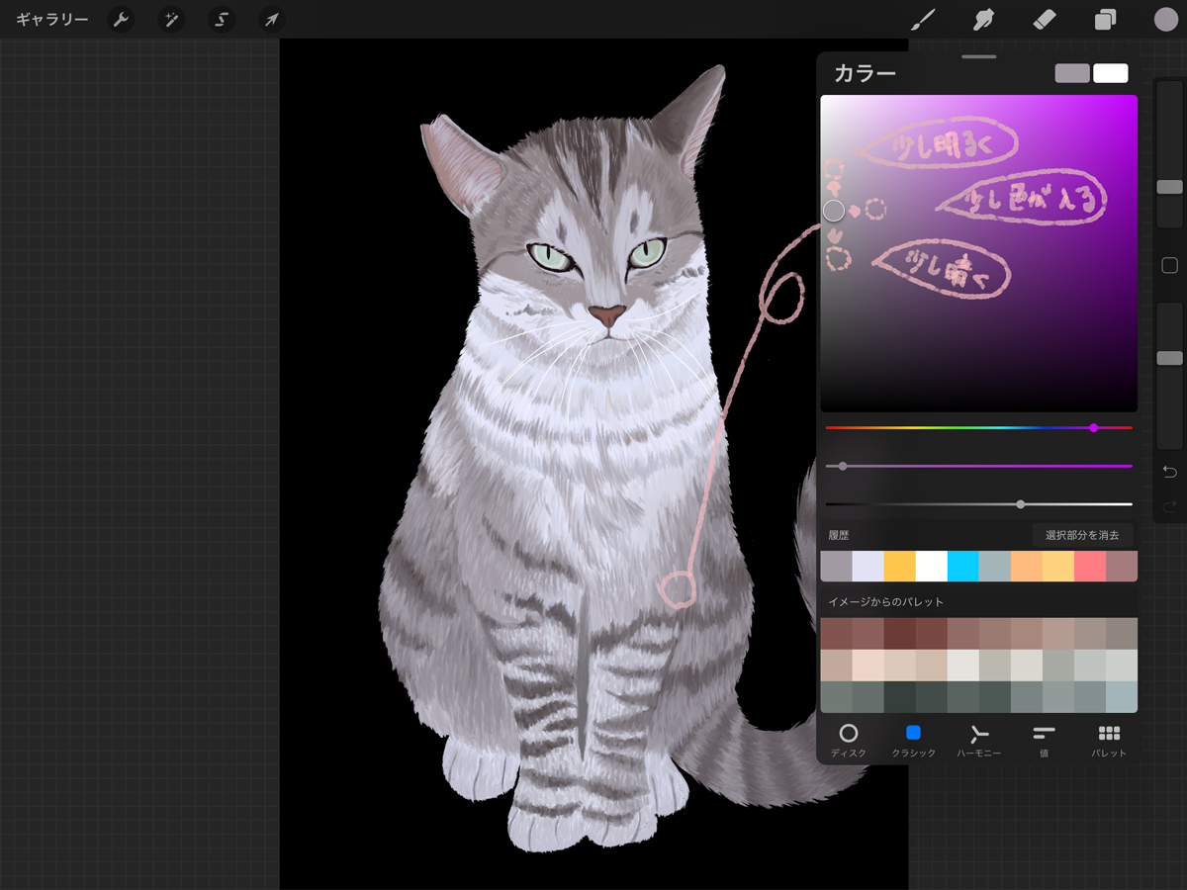Viewport: 1187px width, 890px height.
Task: Select the white secondary color box
Action: pos(1110,73)
